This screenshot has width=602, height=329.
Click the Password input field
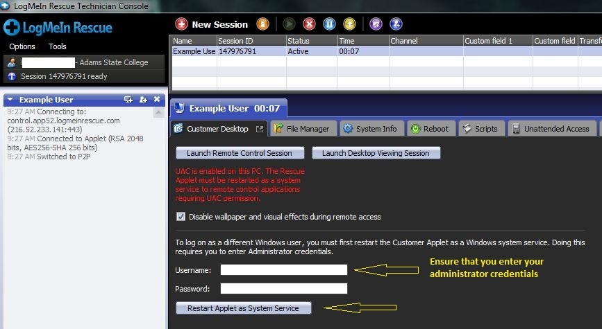(284, 288)
